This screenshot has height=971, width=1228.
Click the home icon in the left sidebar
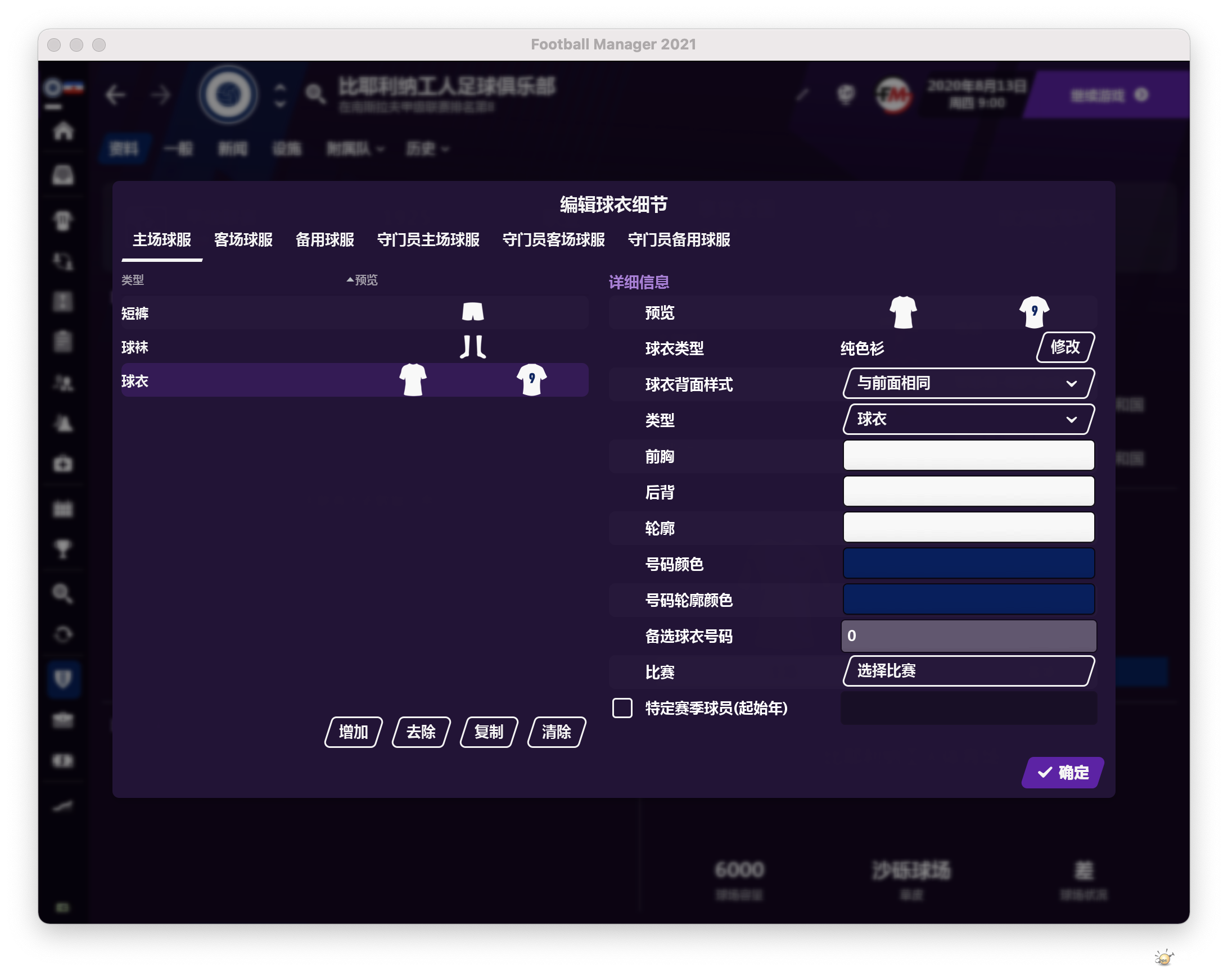pos(63,131)
